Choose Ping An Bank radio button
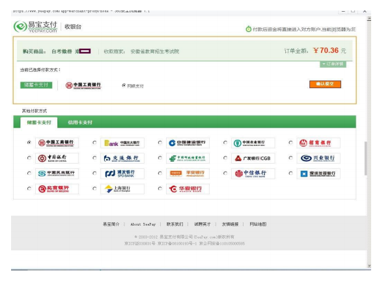 click(160, 173)
